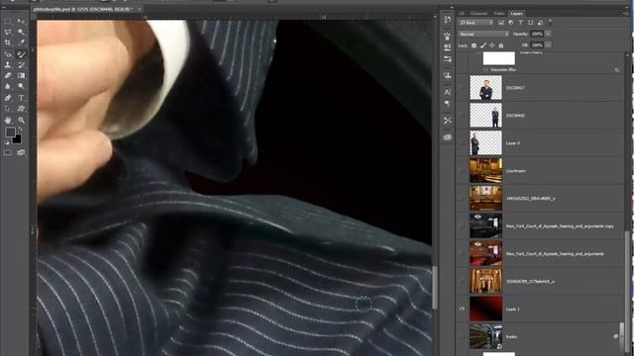This screenshot has width=634, height=356.
Task: Open the Fill slider dropdown arrow
Action: click(548, 45)
